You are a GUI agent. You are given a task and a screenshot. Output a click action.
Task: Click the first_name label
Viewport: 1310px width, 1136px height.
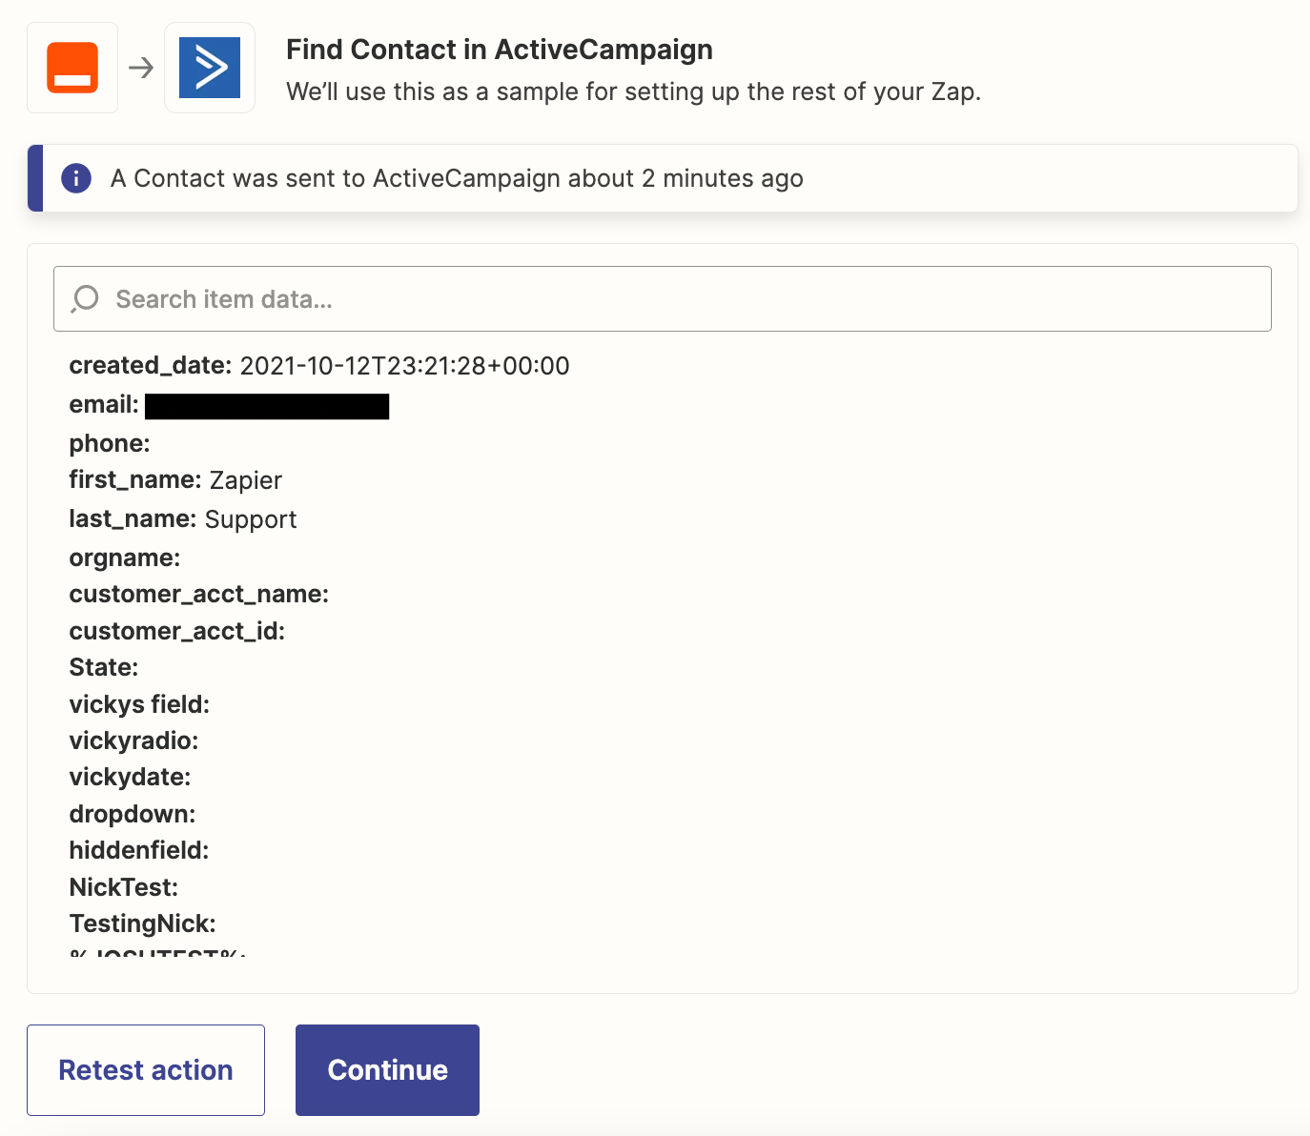135,480
